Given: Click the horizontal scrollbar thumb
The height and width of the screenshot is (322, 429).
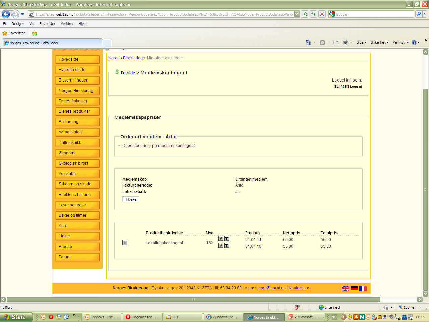Looking at the screenshot, I should point(193,299).
